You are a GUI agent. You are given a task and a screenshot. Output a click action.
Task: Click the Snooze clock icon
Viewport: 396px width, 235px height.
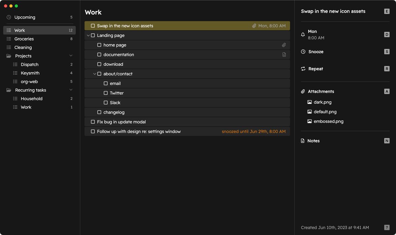303,51
